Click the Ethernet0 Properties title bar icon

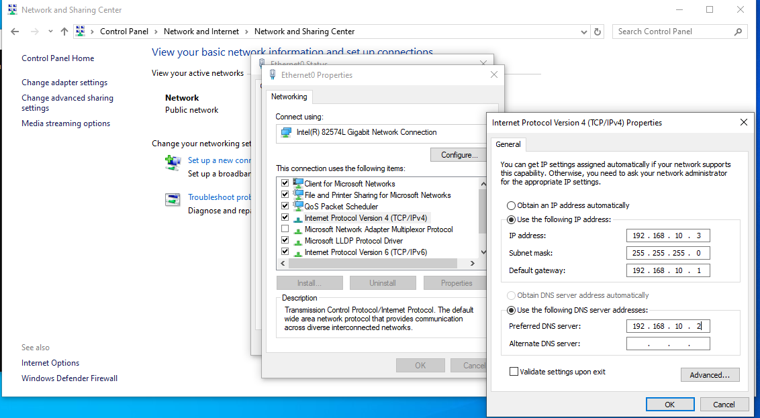pyautogui.click(x=273, y=75)
